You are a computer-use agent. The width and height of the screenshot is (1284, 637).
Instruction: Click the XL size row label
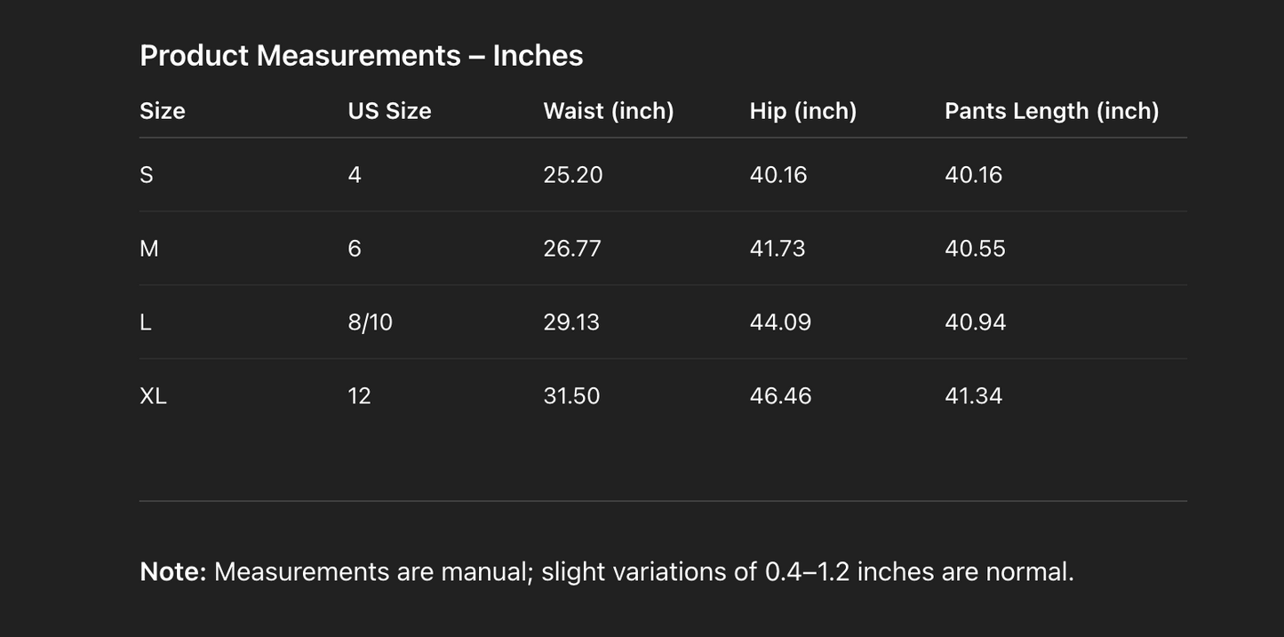[153, 396]
